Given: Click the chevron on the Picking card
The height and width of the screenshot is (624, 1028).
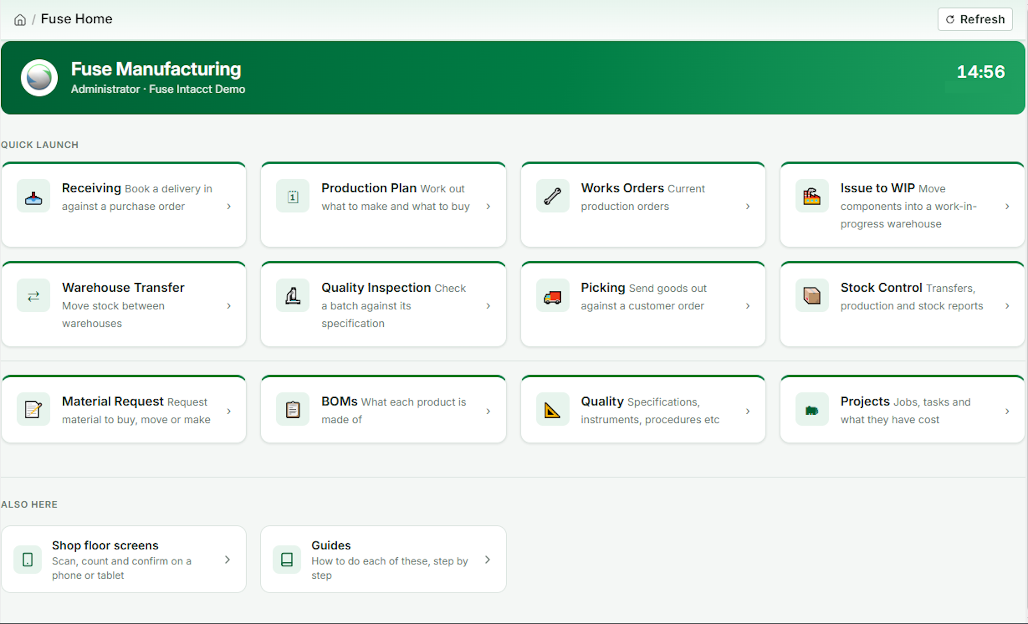Looking at the screenshot, I should 748,306.
